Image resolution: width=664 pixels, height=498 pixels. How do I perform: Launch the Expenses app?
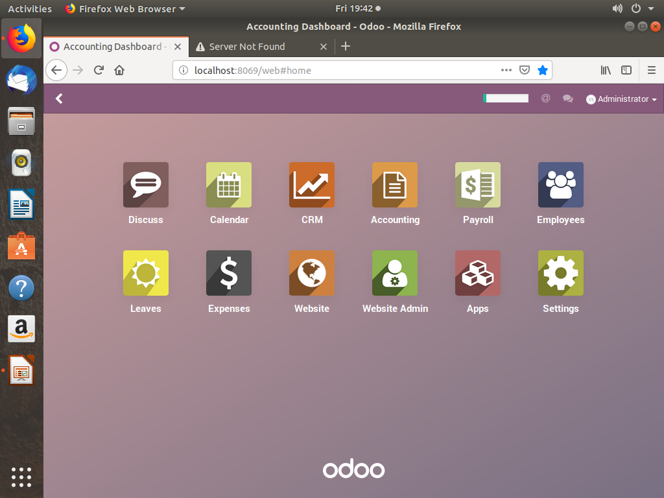[x=229, y=273]
